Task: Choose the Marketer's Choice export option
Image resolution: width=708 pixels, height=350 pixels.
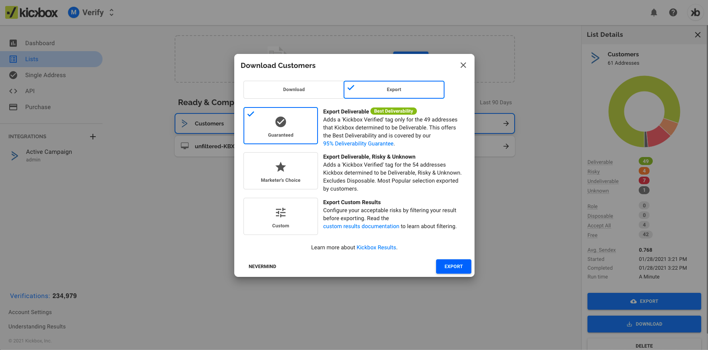Action: (x=281, y=171)
